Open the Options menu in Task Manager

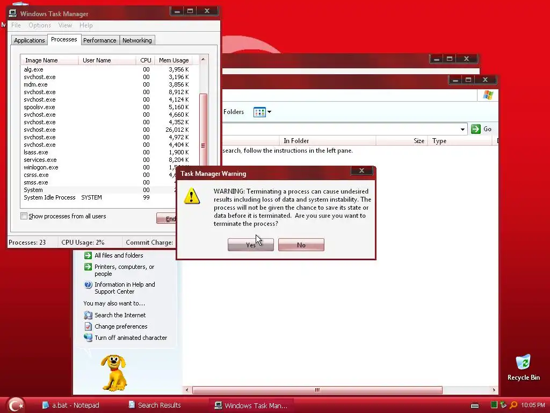coord(40,25)
